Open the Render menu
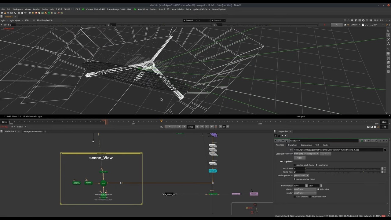 click(x=36, y=9)
